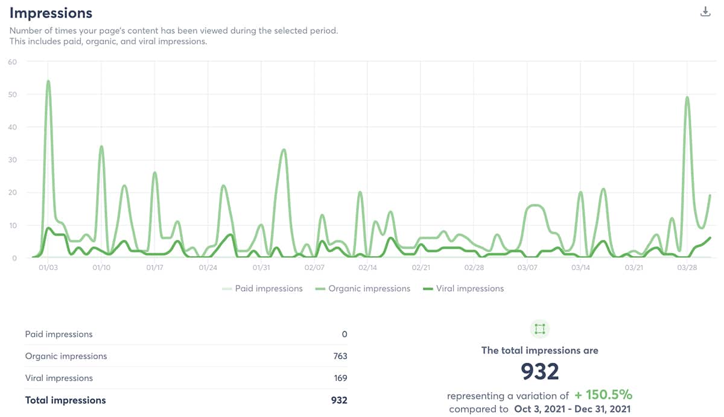
Task: Click the download report icon
Action: tap(705, 10)
